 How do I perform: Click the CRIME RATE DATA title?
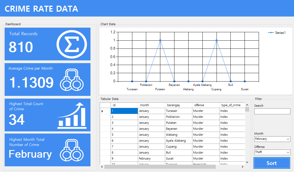[41, 9]
